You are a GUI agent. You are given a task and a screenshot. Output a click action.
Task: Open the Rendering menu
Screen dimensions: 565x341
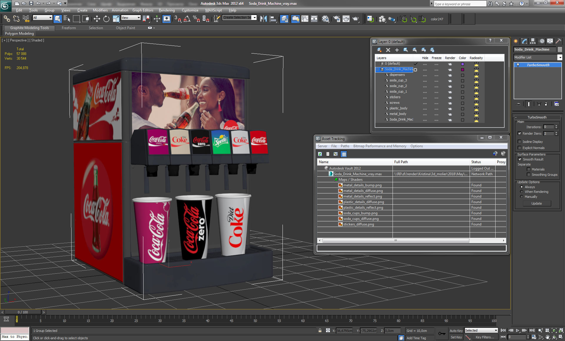(x=167, y=10)
